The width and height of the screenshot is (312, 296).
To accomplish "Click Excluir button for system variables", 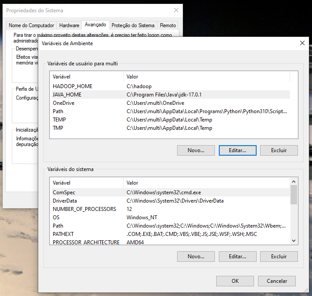I will tap(279, 257).
